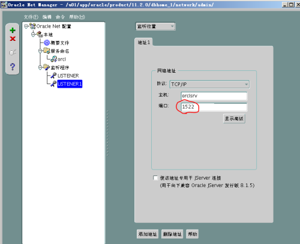Click the 主机 host field containing orclsrv
This screenshot has height=244, width=300.
214,96
